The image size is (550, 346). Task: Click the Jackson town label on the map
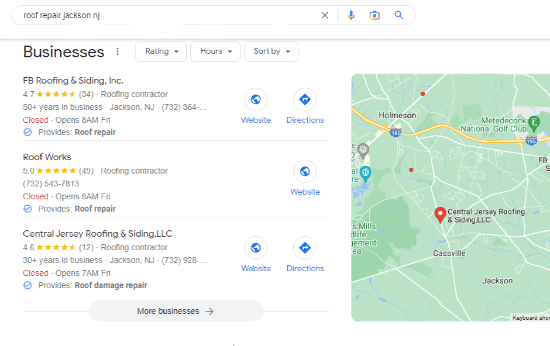click(497, 281)
